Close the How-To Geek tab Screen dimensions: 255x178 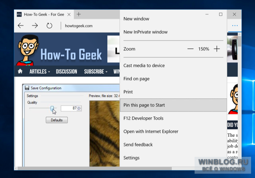(x=69, y=15)
